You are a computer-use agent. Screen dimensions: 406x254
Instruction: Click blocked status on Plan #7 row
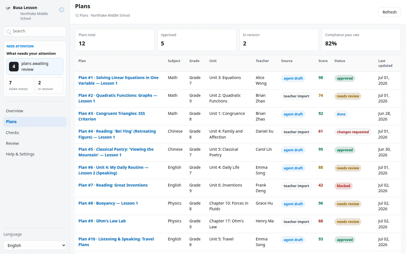click(343, 186)
